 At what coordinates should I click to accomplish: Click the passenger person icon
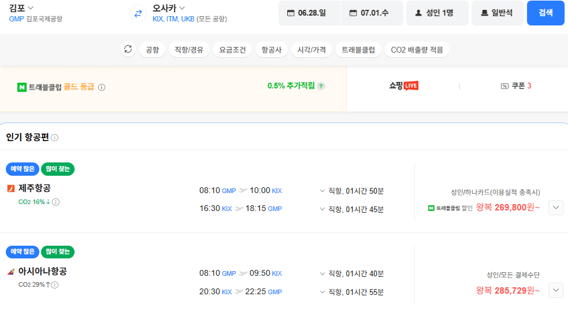point(418,13)
